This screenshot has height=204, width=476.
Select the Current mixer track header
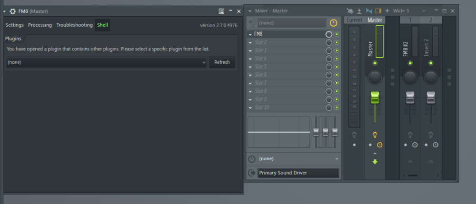(x=354, y=20)
